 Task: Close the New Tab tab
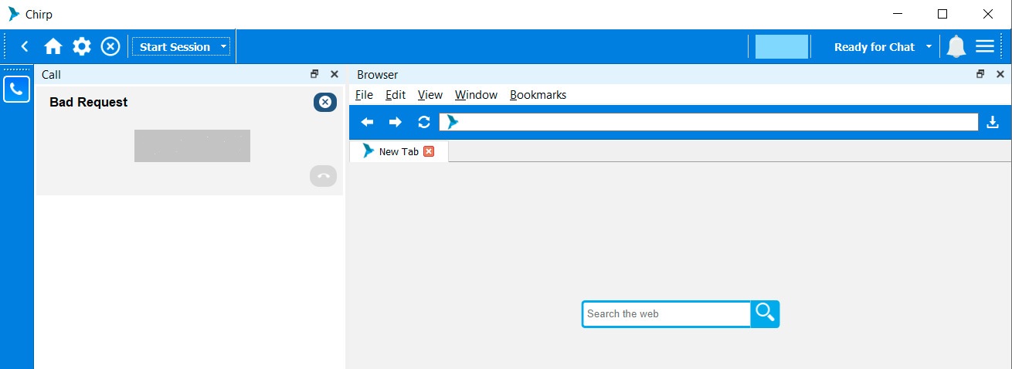pyautogui.click(x=429, y=151)
